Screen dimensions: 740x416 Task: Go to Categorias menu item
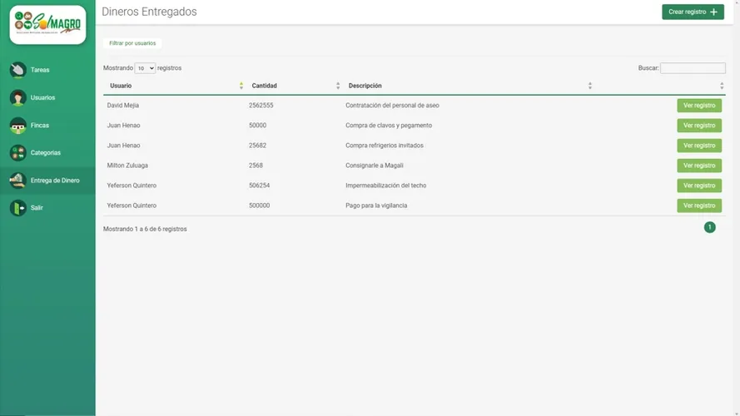[x=46, y=153]
